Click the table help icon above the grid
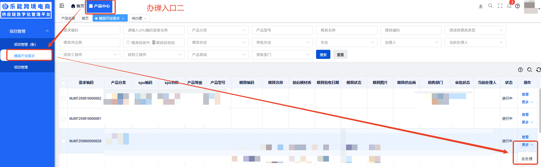 (x=520, y=70)
